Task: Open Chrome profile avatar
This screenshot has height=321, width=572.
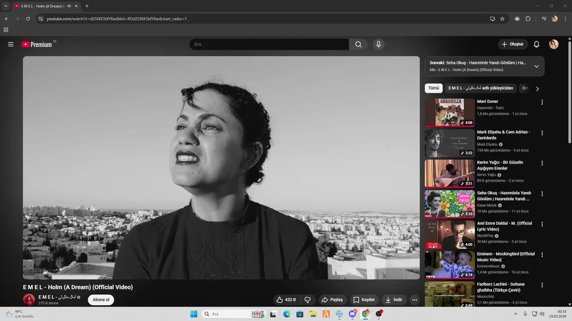Action: click(x=555, y=19)
